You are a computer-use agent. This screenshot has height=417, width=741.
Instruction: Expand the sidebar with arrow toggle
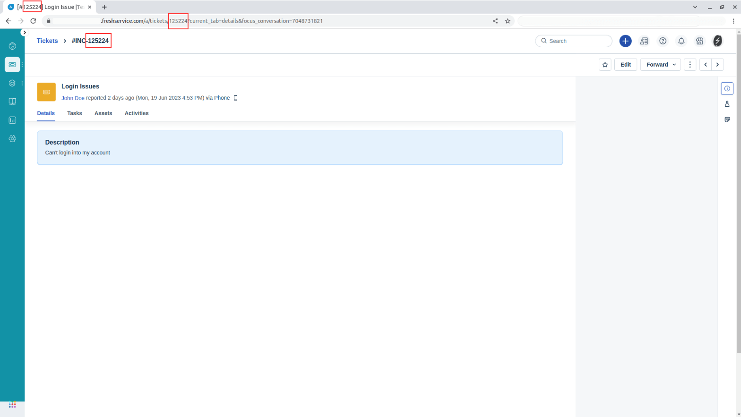[x=24, y=33]
